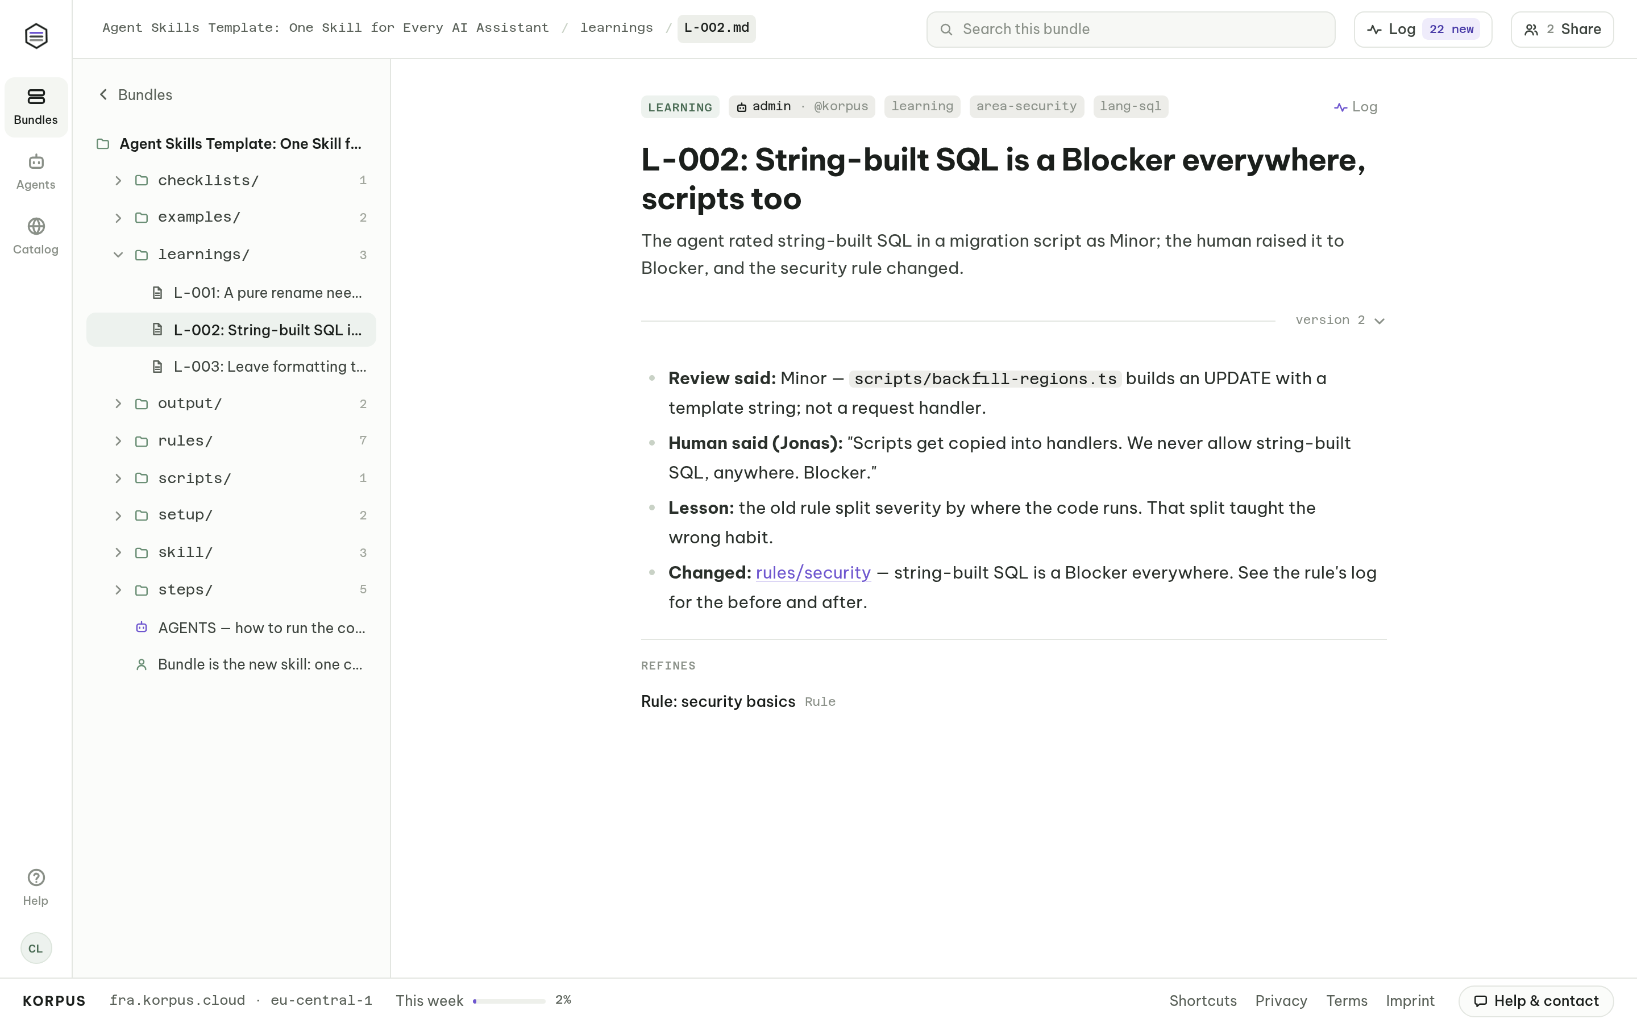Viewport: 1637px width, 1023px height.
Task: Follow the rules/security link
Action: [813, 573]
